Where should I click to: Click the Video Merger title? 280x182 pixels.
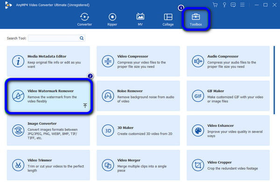pos(129,160)
